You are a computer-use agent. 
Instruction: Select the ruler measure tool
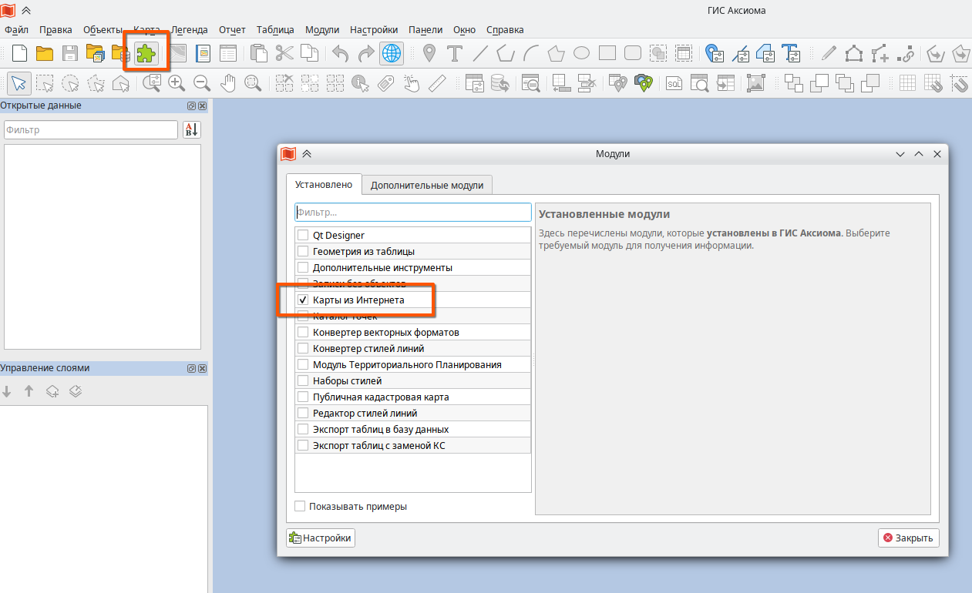[437, 82]
